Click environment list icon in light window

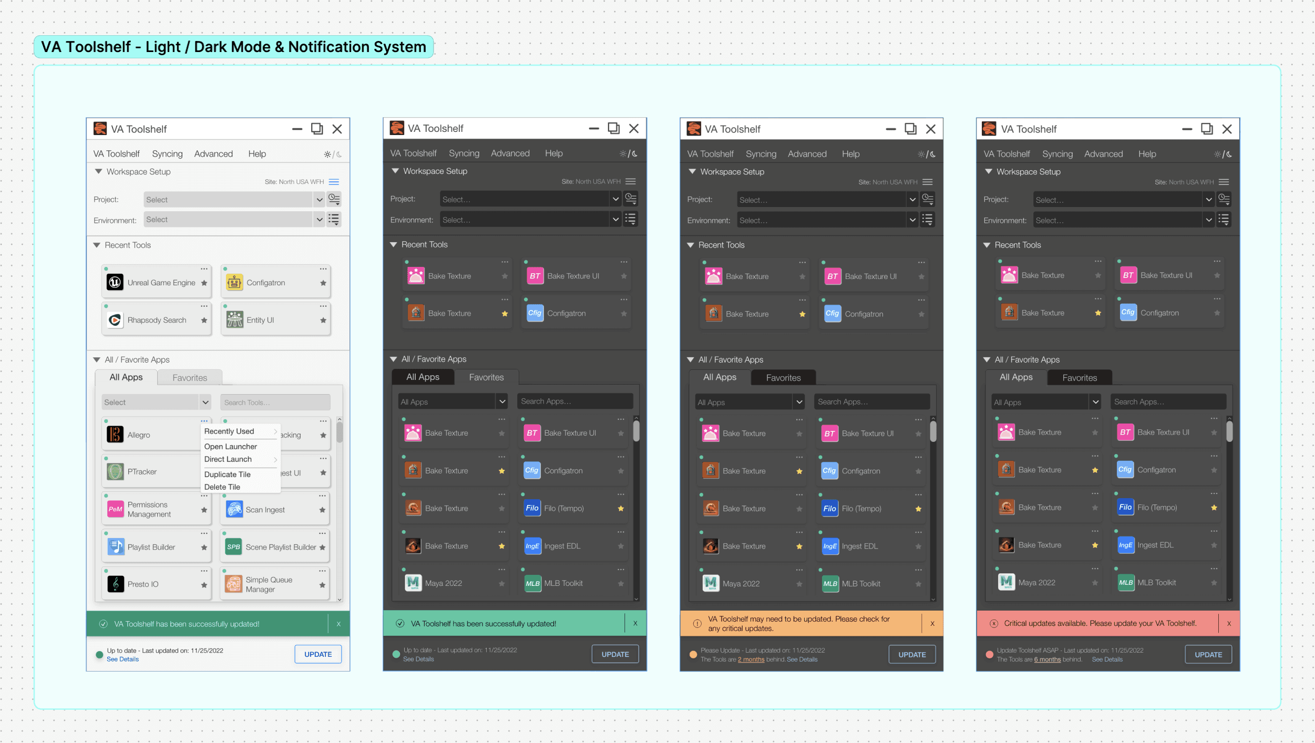pyautogui.click(x=334, y=220)
